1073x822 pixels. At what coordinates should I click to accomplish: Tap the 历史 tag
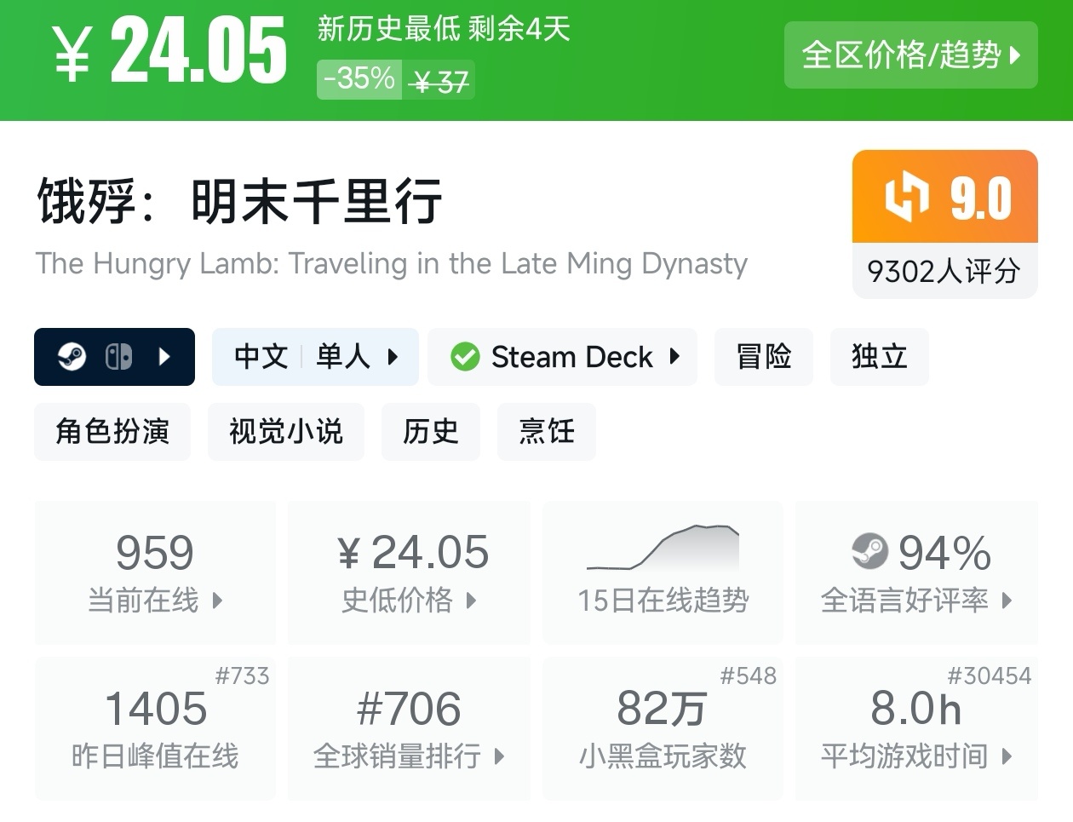pyautogui.click(x=431, y=432)
